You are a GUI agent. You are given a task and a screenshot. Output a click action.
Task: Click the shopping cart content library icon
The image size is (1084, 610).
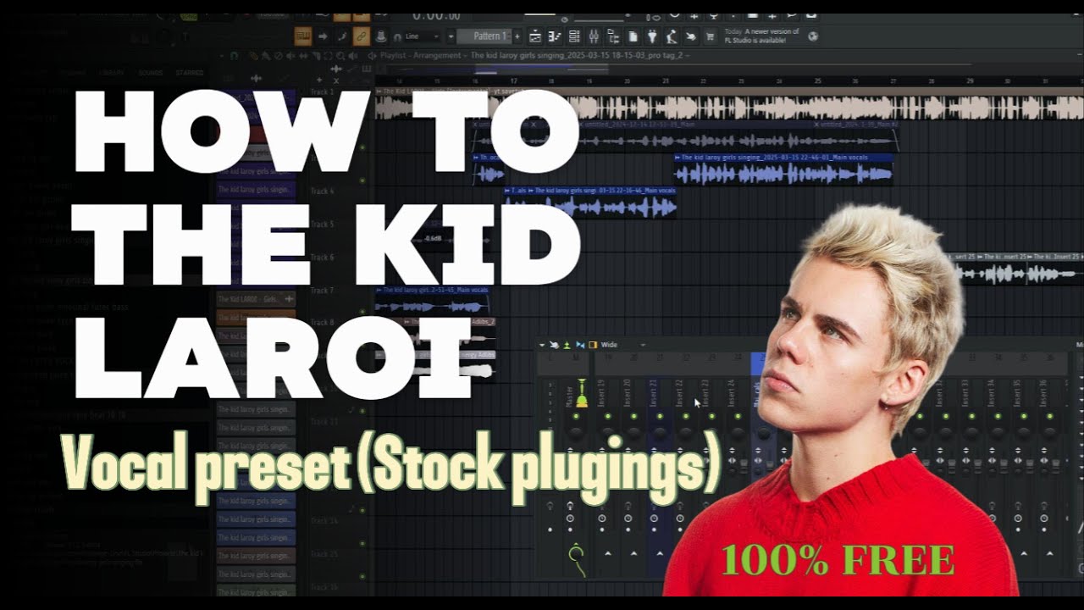[710, 36]
